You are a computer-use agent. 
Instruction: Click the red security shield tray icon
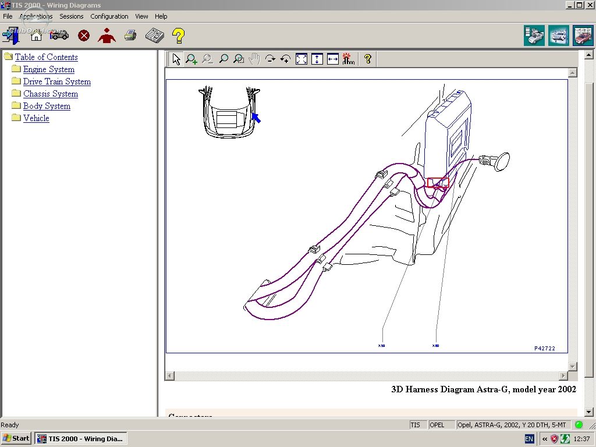click(555, 439)
